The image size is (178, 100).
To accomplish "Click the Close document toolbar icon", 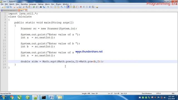I will (x=14, y=7).
